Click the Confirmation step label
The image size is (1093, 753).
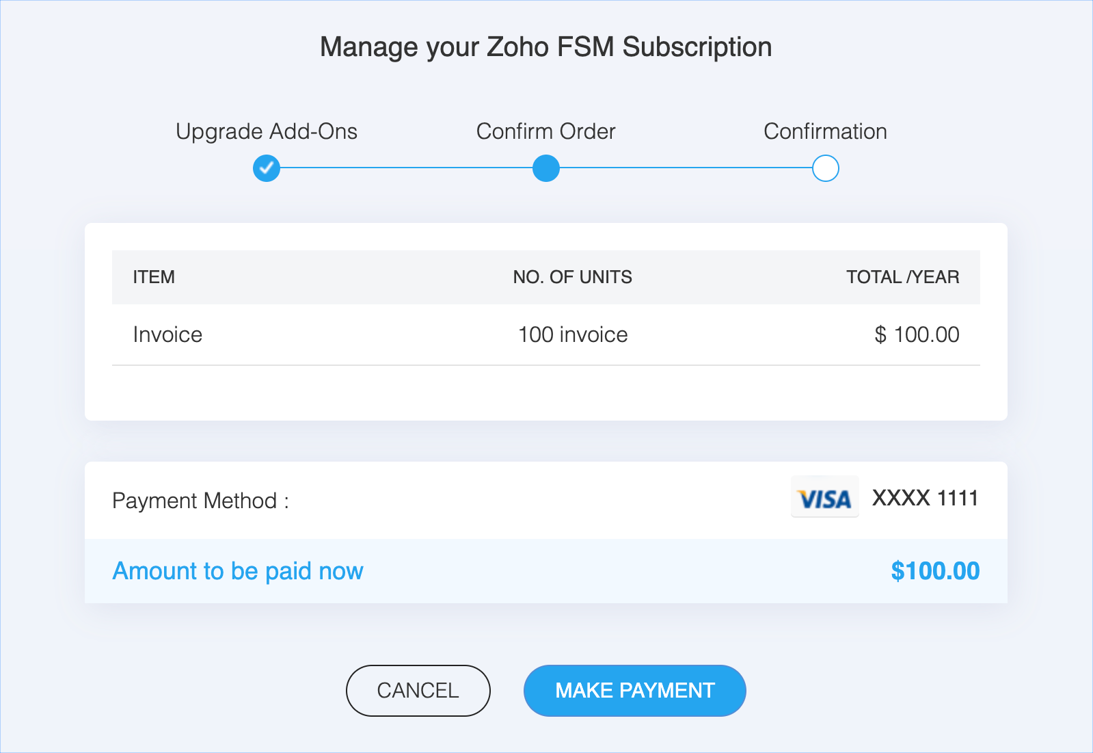pos(825,131)
